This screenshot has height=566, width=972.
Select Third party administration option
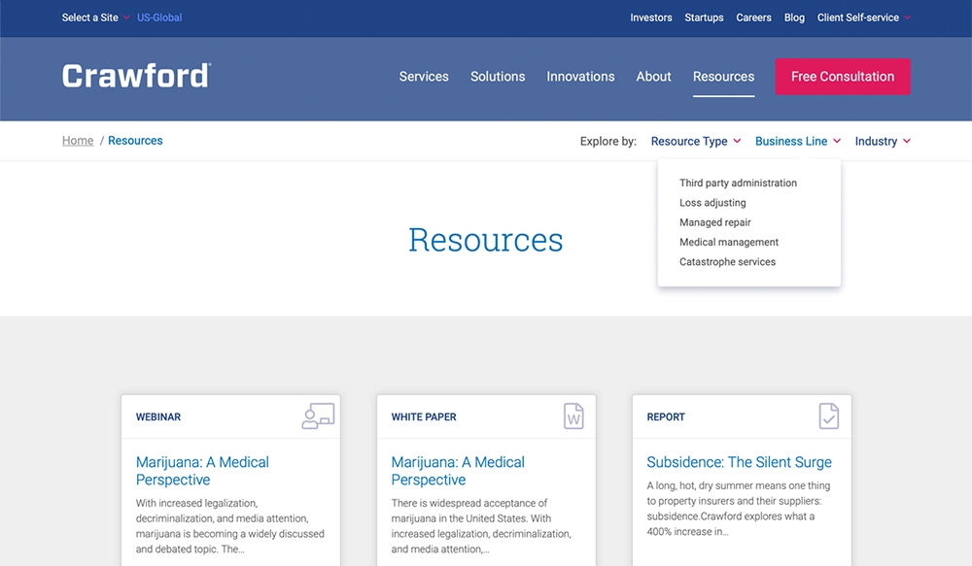click(738, 183)
